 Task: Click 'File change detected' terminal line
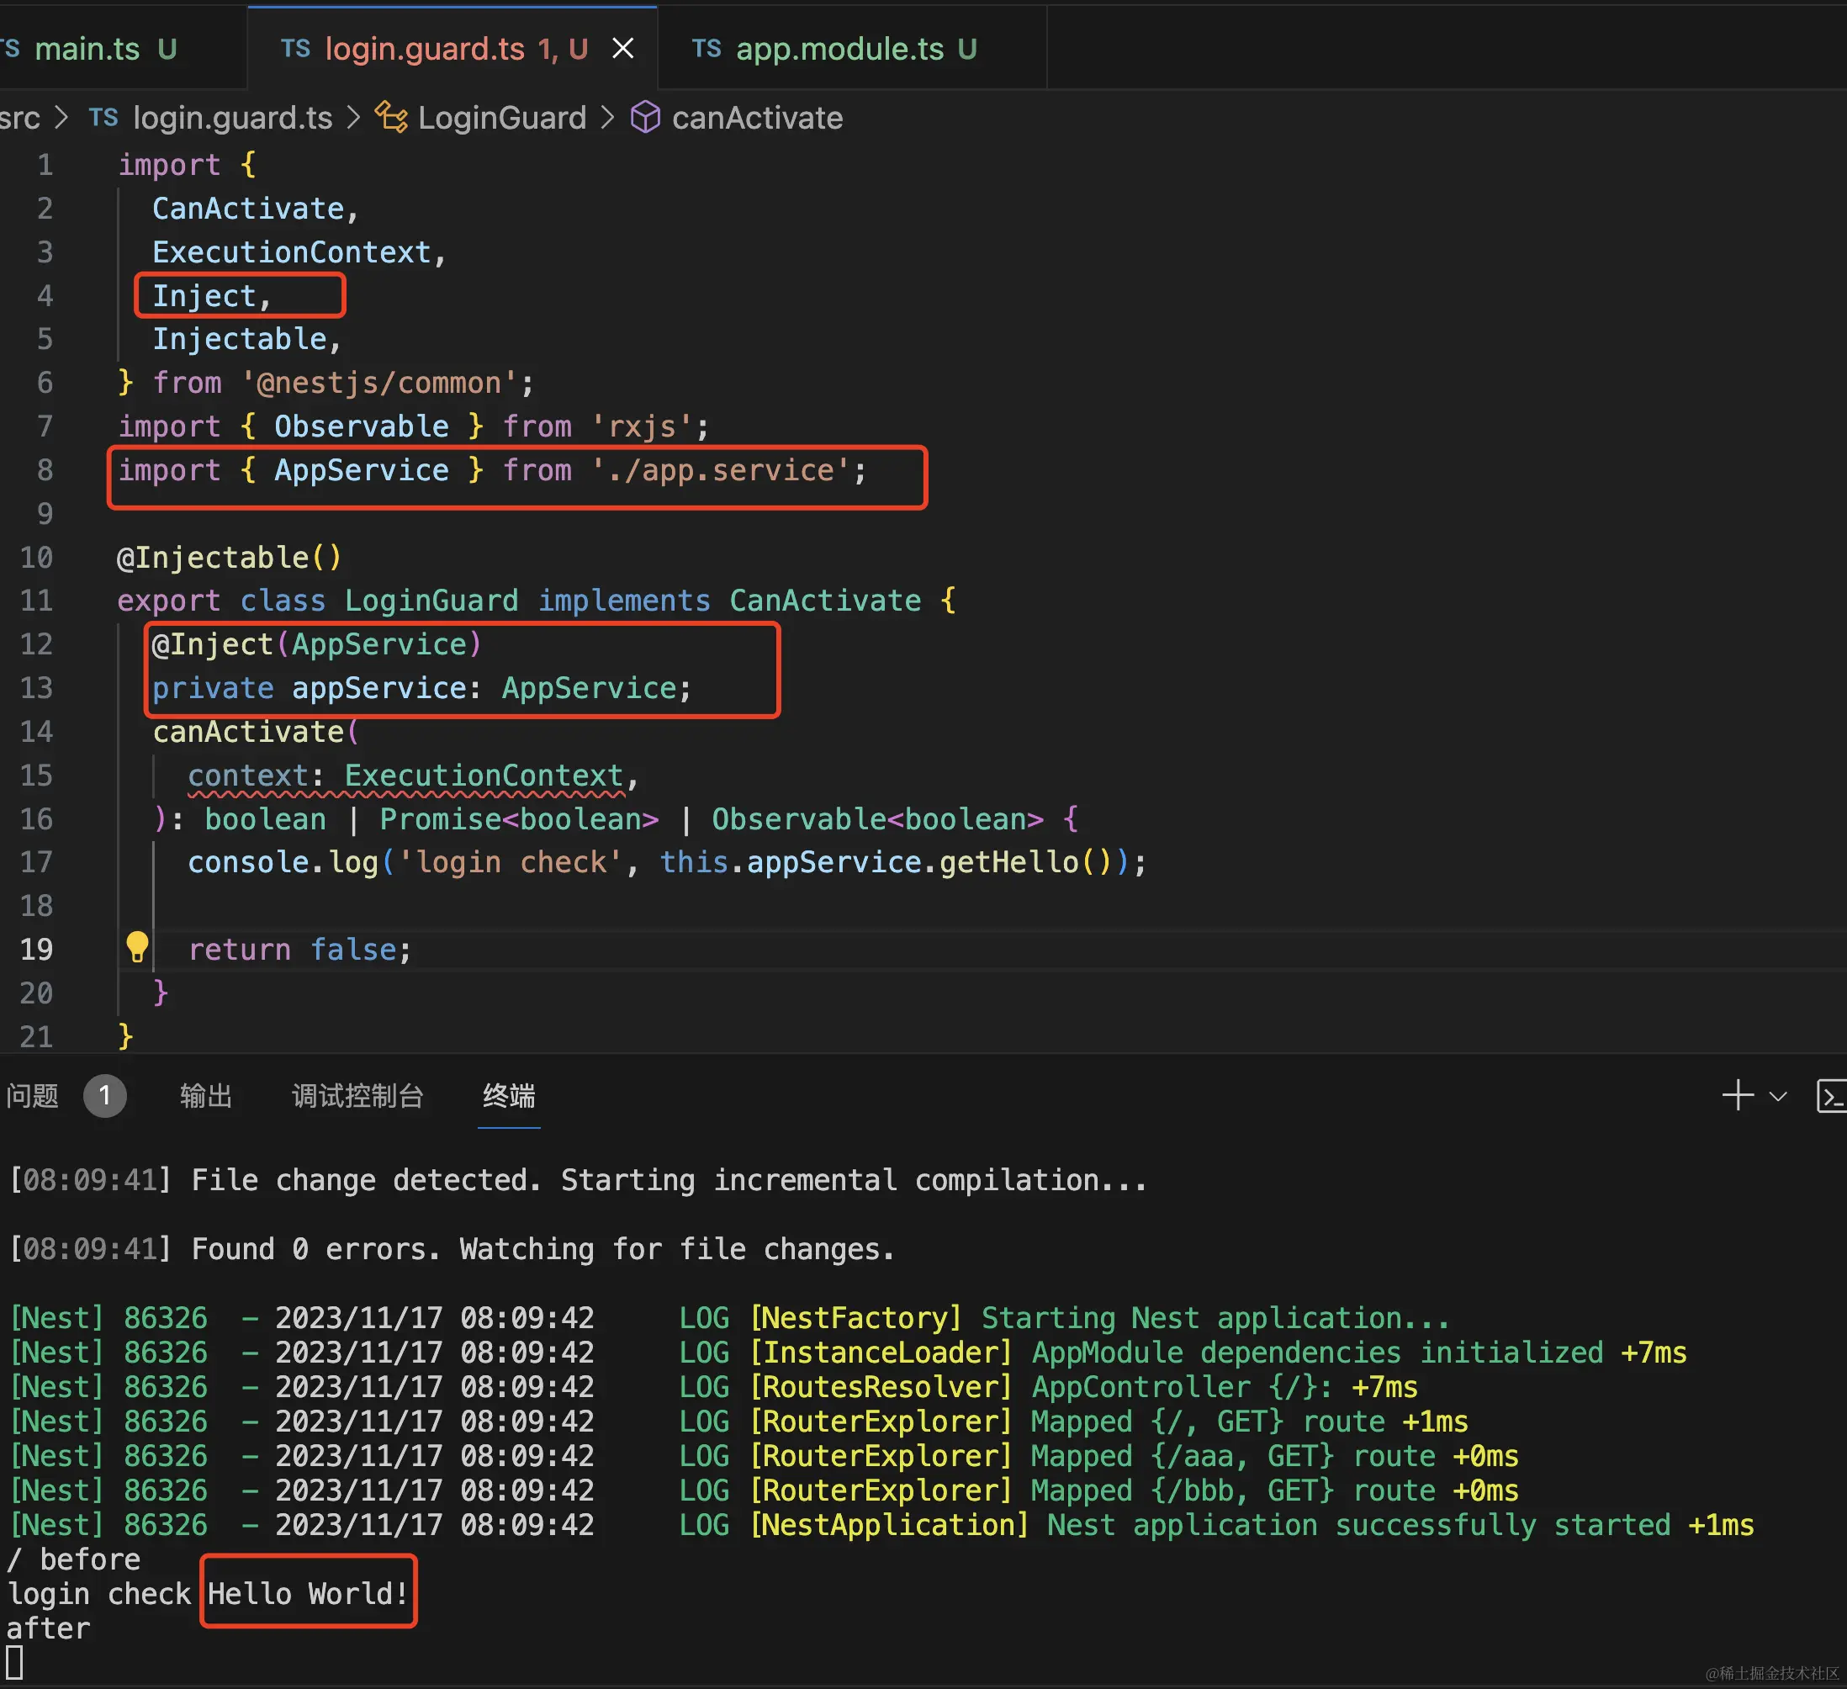tap(578, 1180)
